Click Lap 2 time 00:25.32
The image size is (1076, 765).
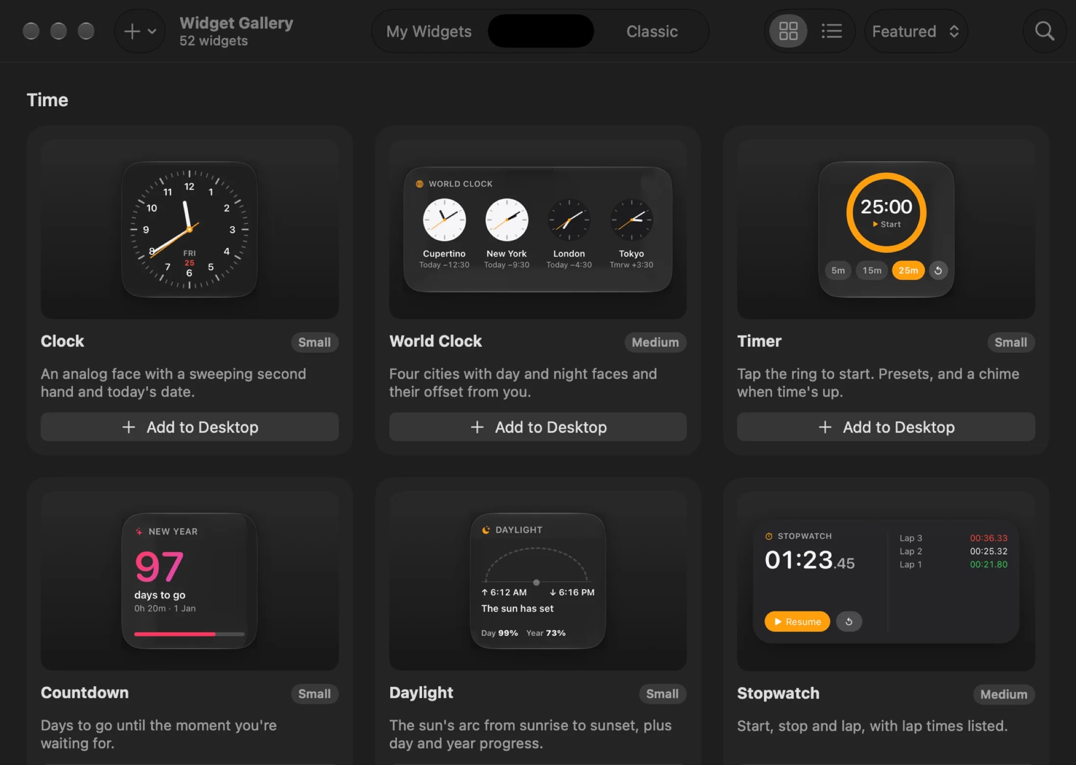pyautogui.click(x=988, y=551)
